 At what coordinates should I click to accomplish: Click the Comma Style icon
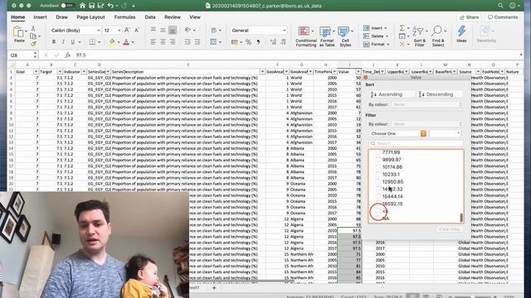(258, 42)
